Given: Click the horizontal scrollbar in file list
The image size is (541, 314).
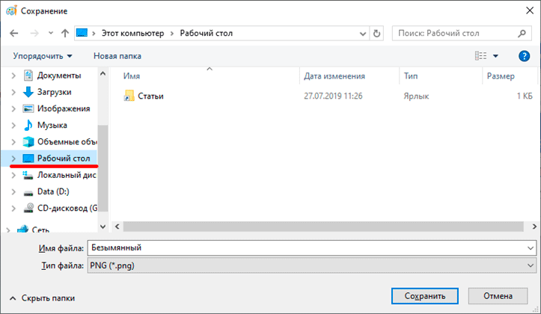Looking at the screenshot, I should [x=323, y=227].
